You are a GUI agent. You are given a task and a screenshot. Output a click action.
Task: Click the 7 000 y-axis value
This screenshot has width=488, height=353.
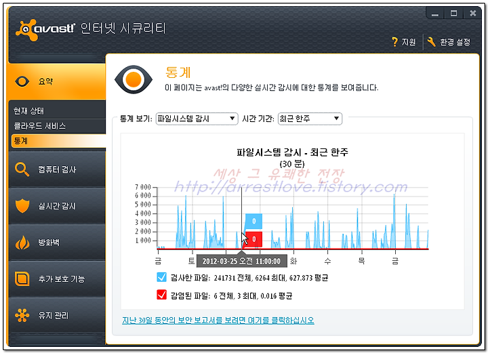click(x=143, y=187)
